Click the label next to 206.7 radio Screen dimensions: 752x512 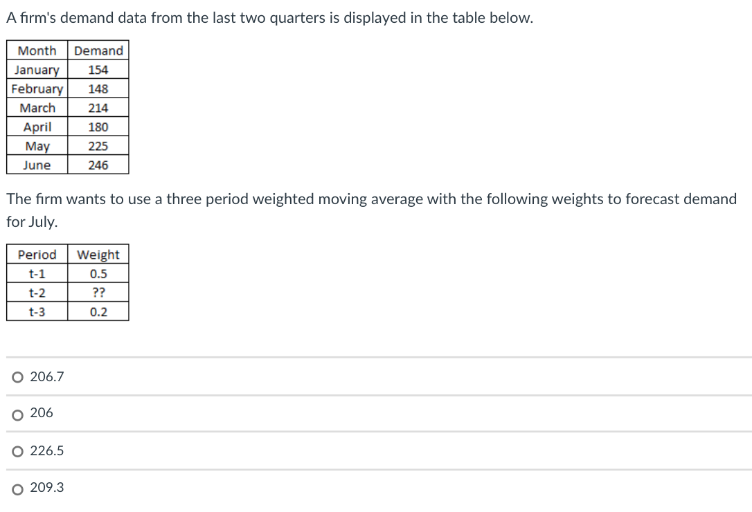click(46, 376)
